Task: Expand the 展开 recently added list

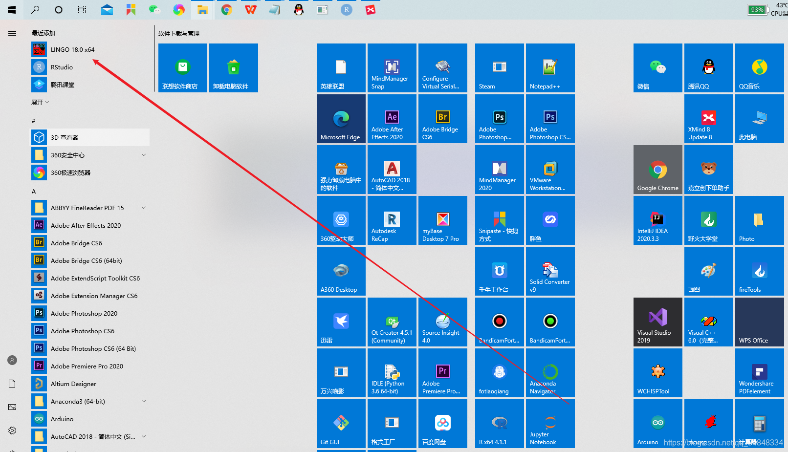Action: pos(40,102)
